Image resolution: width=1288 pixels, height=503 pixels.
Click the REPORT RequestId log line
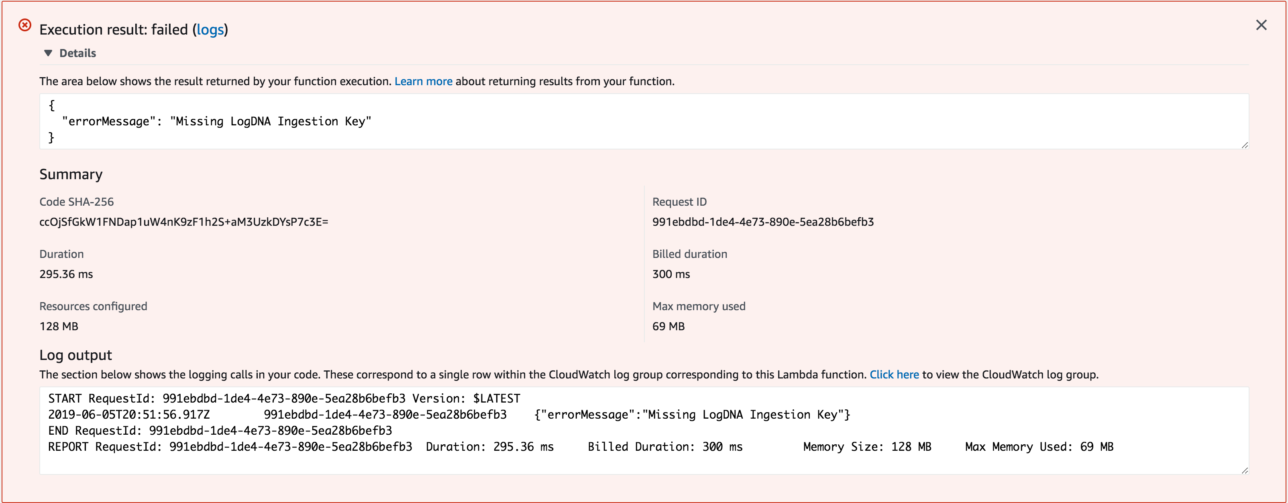click(581, 446)
